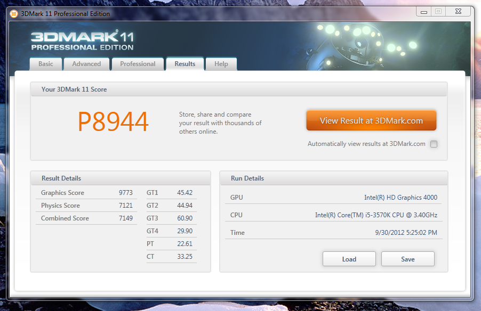The height and width of the screenshot is (311, 481).
Task: Open the Basic tab
Action: (46, 64)
